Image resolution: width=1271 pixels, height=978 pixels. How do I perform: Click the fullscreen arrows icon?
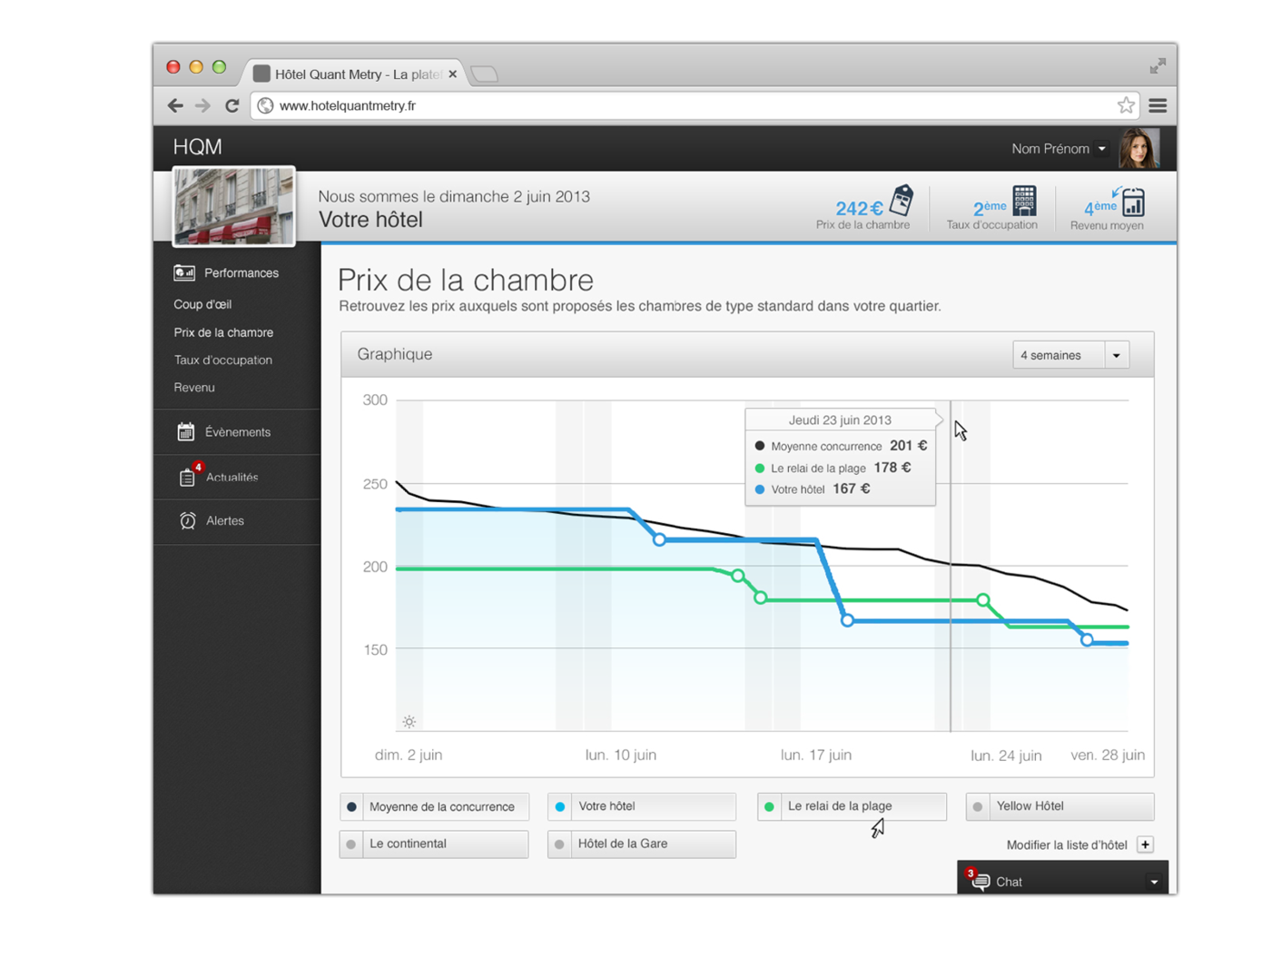tap(1158, 66)
